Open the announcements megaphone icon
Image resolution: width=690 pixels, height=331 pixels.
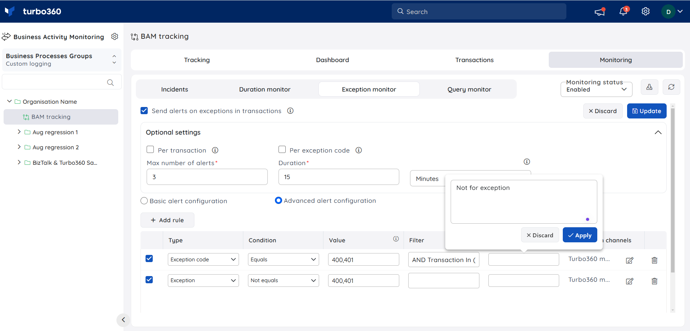pos(599,11)
